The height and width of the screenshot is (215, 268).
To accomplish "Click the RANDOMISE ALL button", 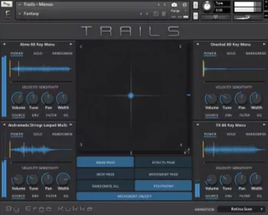I will [x=105, y=186].
